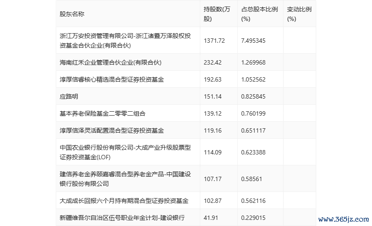Click the value 139.12
The image size is (372, 226).
pyautogui.click(x=213, y=113)
